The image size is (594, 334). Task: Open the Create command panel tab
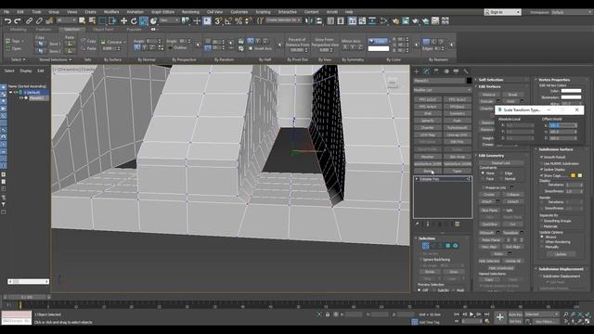[x=417, y=71]
